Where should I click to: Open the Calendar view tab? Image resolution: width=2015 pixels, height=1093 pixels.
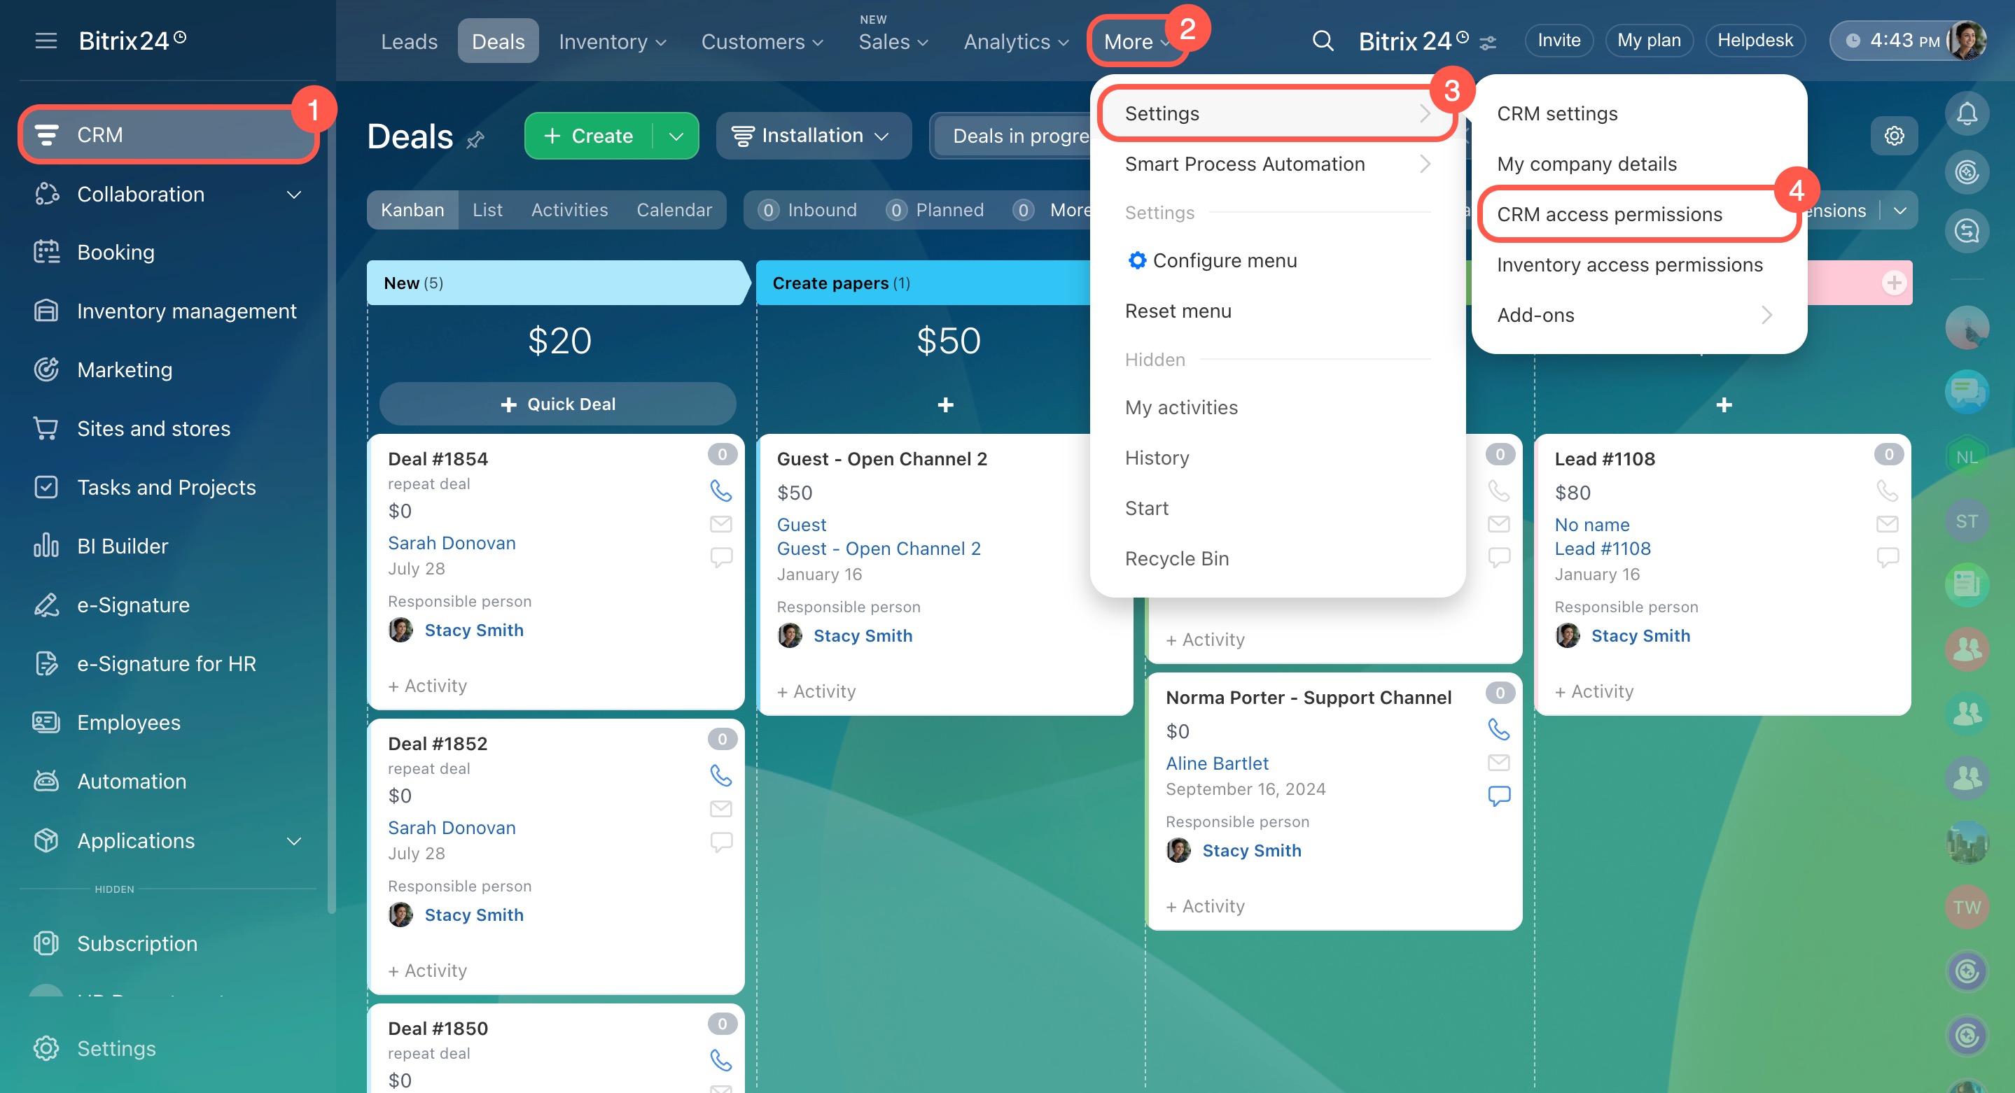click(x=674, y=211)
